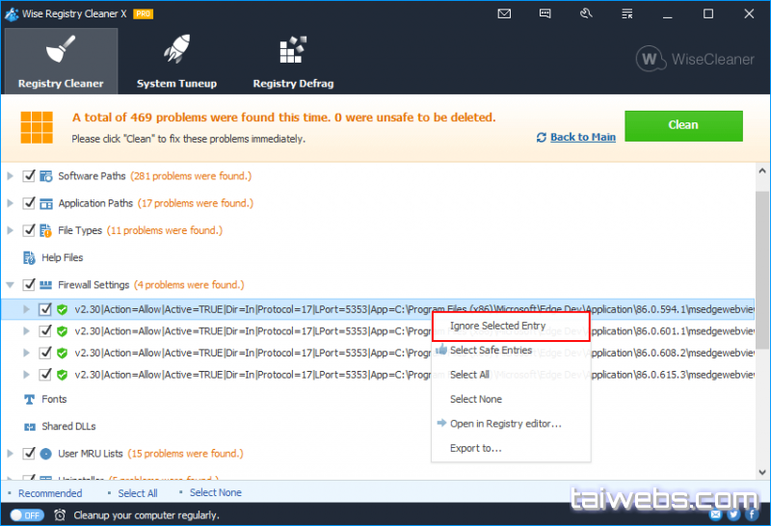Click the Facebook icon in status bar
This screenshot has width=771, height=526.
pyautogui.click(x=752, y=515)
